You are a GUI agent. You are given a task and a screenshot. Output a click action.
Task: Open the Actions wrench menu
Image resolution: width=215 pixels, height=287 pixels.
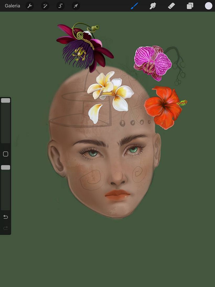coord(29,6)
